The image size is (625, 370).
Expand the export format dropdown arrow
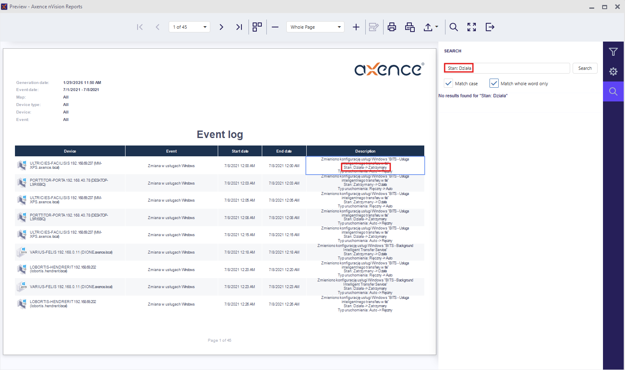pos(437,27)
